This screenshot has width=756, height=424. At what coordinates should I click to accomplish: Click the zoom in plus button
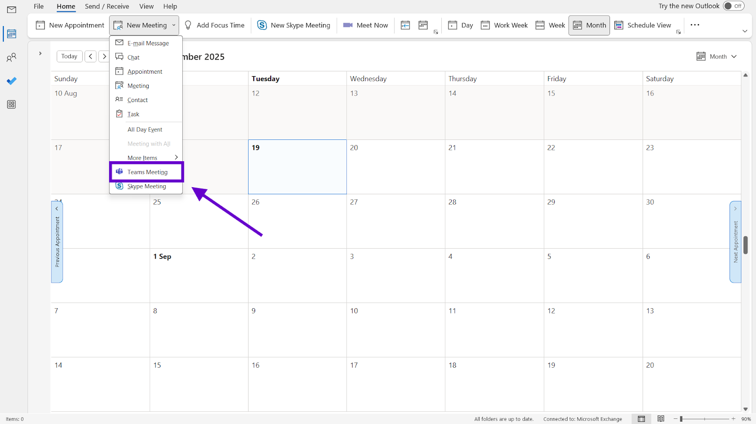click(x=733, y=419)
